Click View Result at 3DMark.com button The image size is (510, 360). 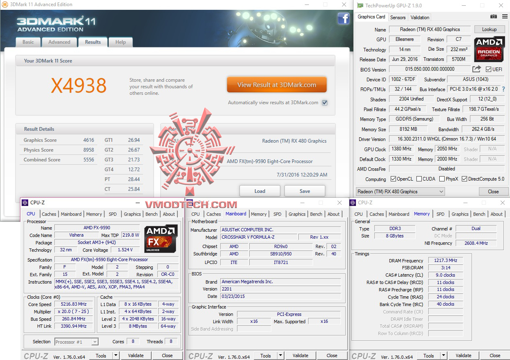(277, 84)
